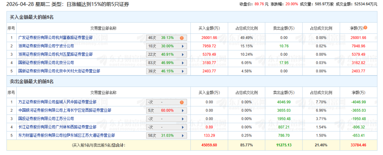This screenshot has height=155, width=383.
Task: Click arrow icon in 83次 46.99% box
Action: coord(183,63)
